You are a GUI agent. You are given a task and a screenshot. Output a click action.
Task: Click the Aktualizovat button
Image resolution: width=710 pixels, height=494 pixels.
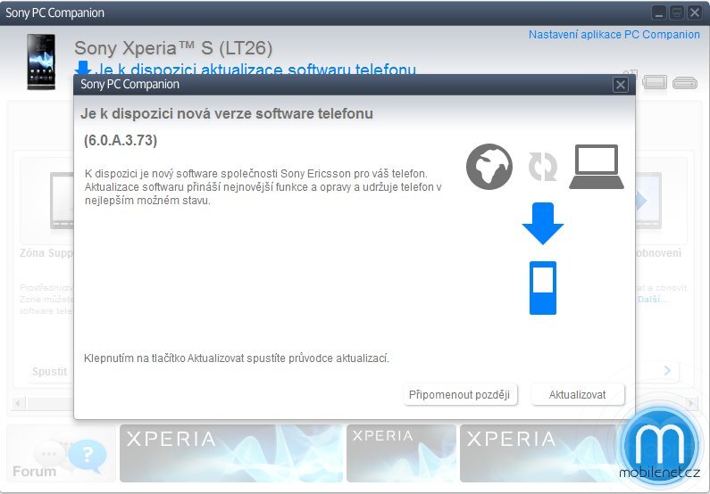577,394
